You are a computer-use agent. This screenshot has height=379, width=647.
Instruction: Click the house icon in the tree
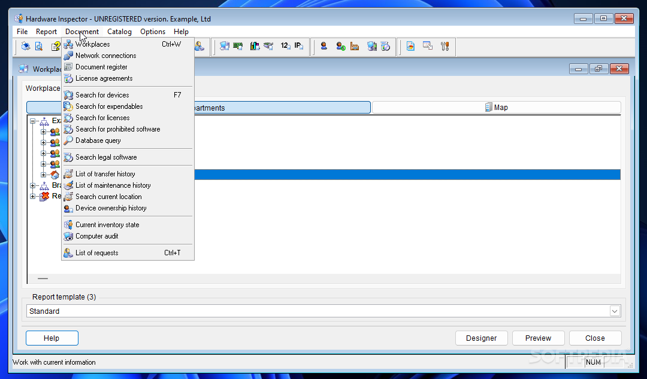pos(55,175)
